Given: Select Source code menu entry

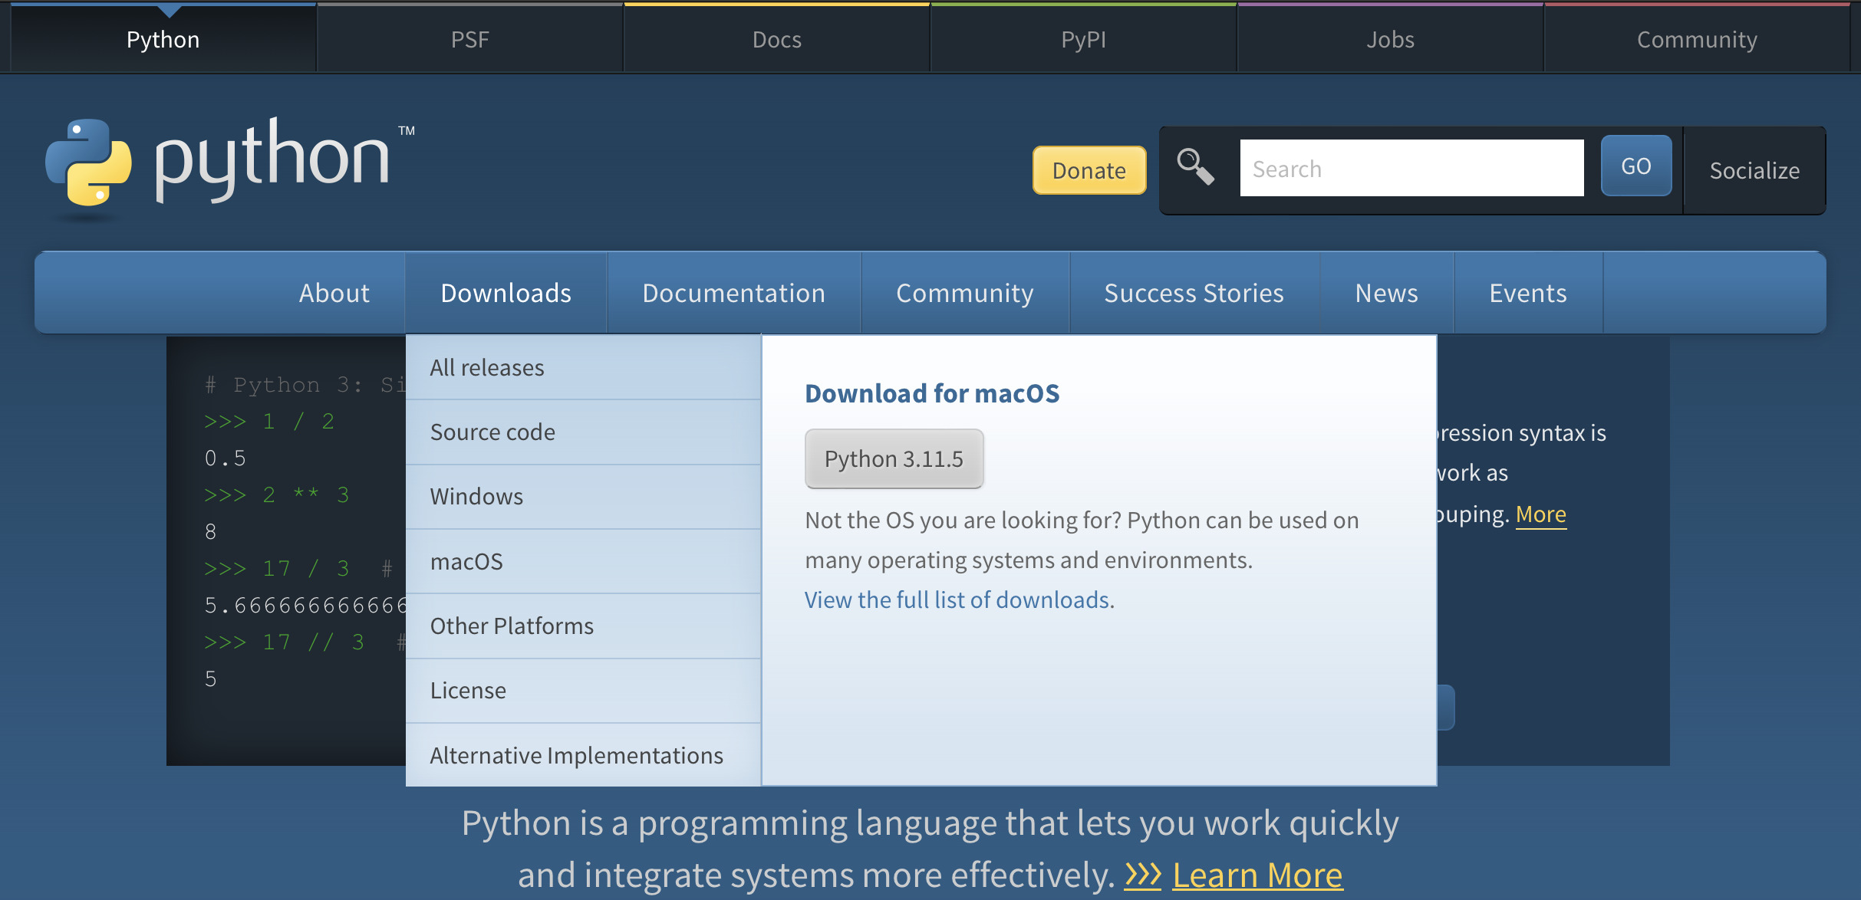Looking at the screenshot, I should (583, 432).
